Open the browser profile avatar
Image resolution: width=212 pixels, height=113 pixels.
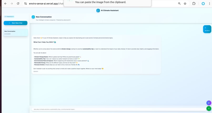[x=203, y=4]
